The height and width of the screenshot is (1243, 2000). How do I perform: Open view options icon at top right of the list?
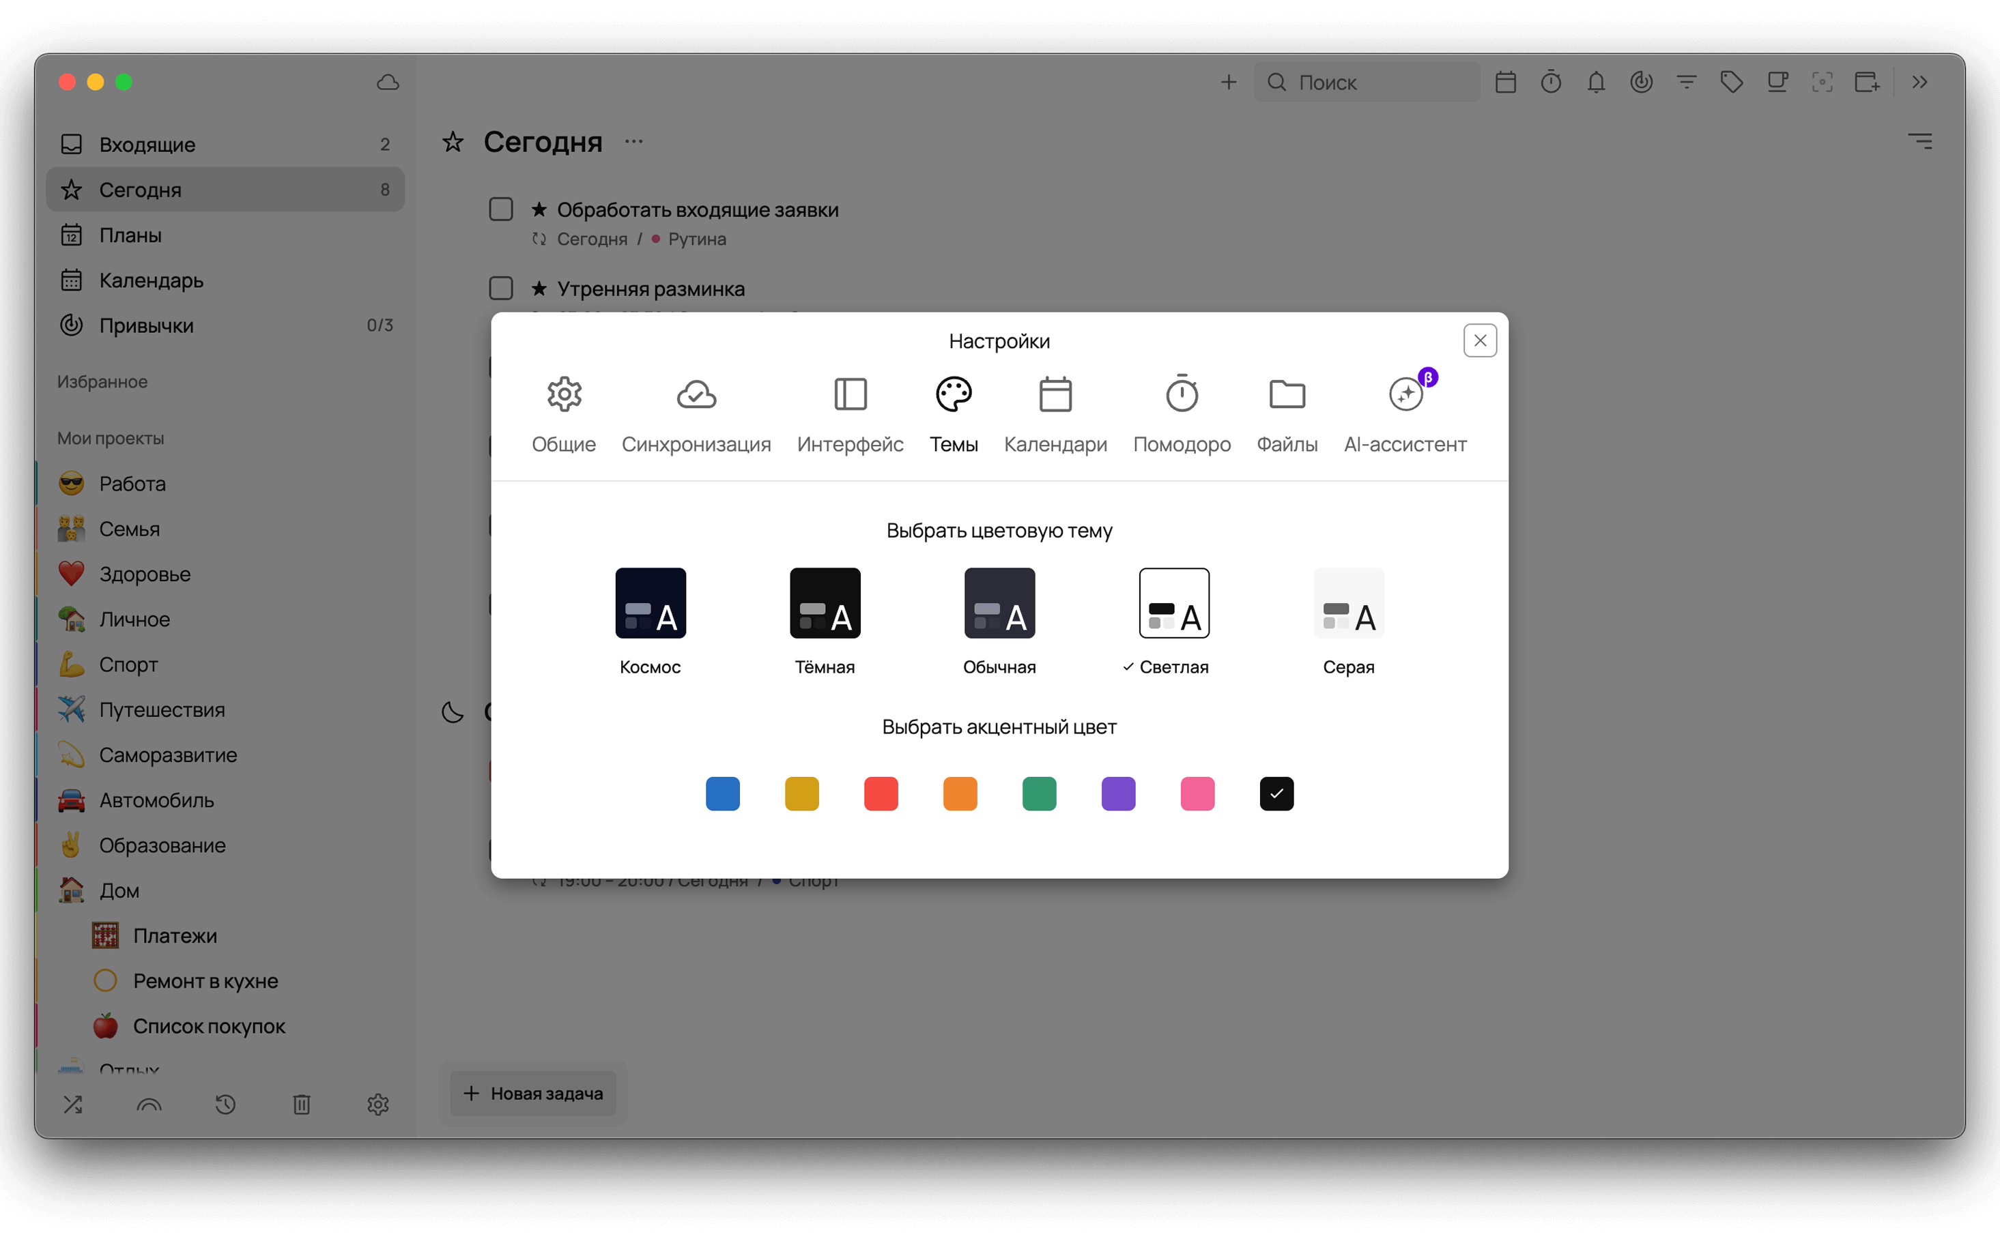click(x=1920, y=141)
